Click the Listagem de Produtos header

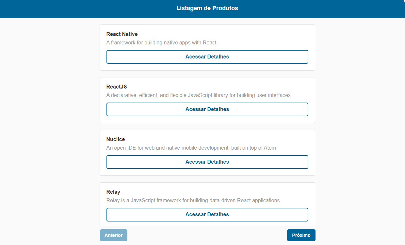point(207,8)
